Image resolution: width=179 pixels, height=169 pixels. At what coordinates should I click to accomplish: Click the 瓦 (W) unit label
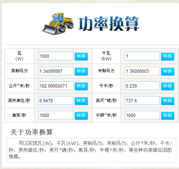tap(19, 56)
